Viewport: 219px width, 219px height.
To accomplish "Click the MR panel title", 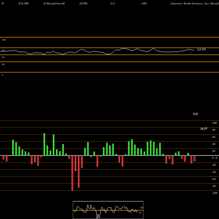I will point(195,114).
